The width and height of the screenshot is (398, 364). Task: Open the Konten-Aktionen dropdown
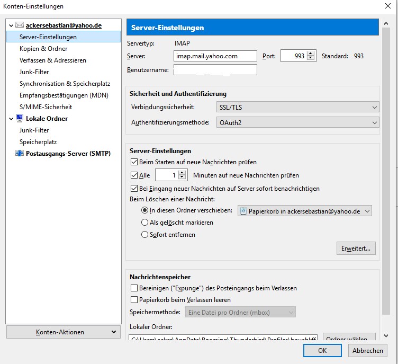point(64,332)
